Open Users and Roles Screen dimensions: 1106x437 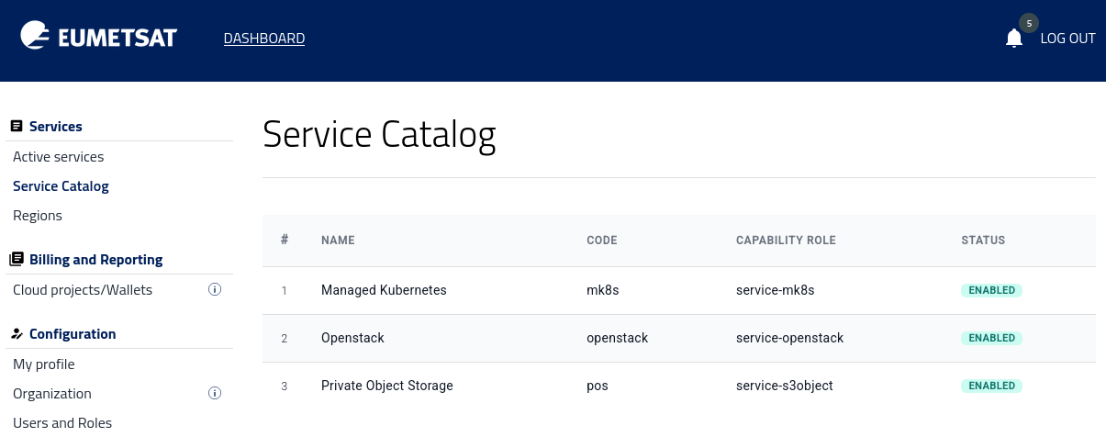point(62,423)
